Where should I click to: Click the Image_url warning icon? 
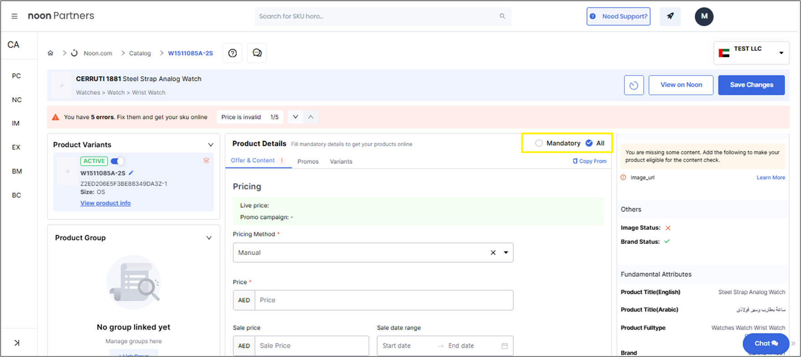(623, 177)
